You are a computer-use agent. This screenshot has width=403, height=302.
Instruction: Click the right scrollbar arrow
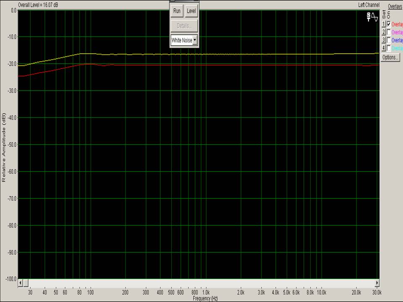(x=377, y=283)
